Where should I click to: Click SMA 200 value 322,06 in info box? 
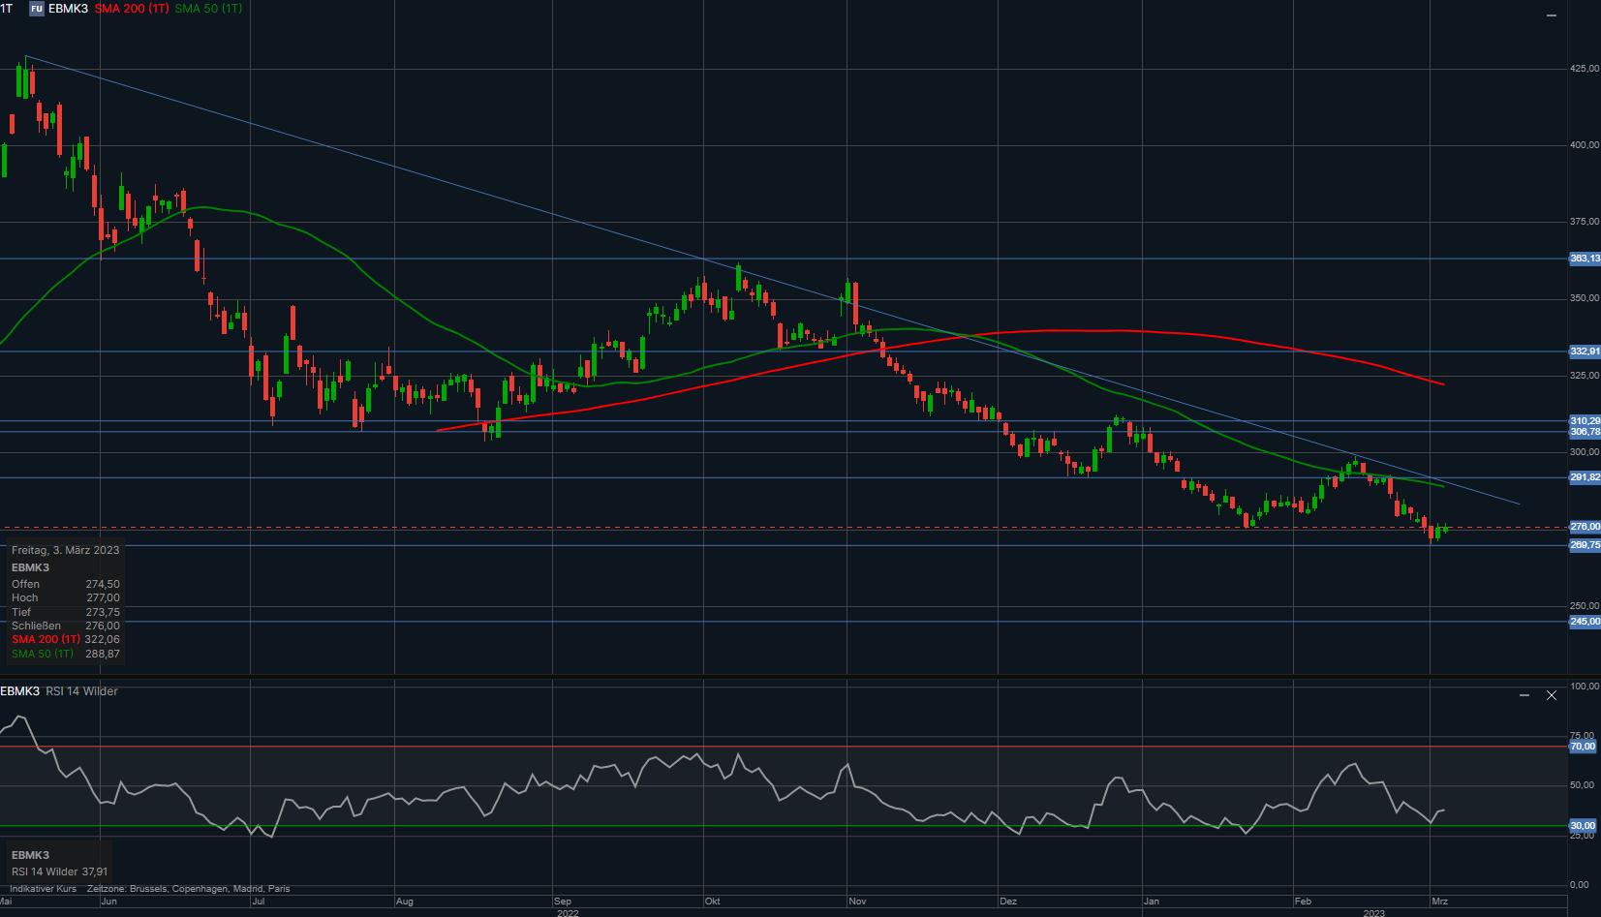click(103, 639)
